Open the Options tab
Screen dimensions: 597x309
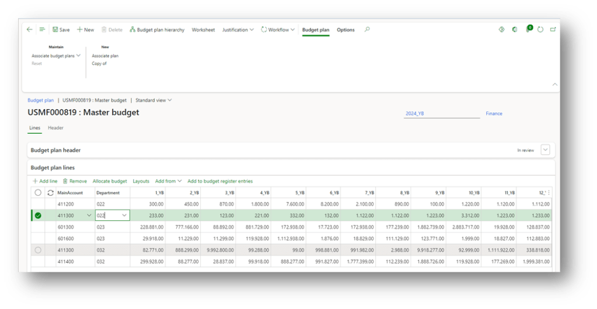[345, 30]
